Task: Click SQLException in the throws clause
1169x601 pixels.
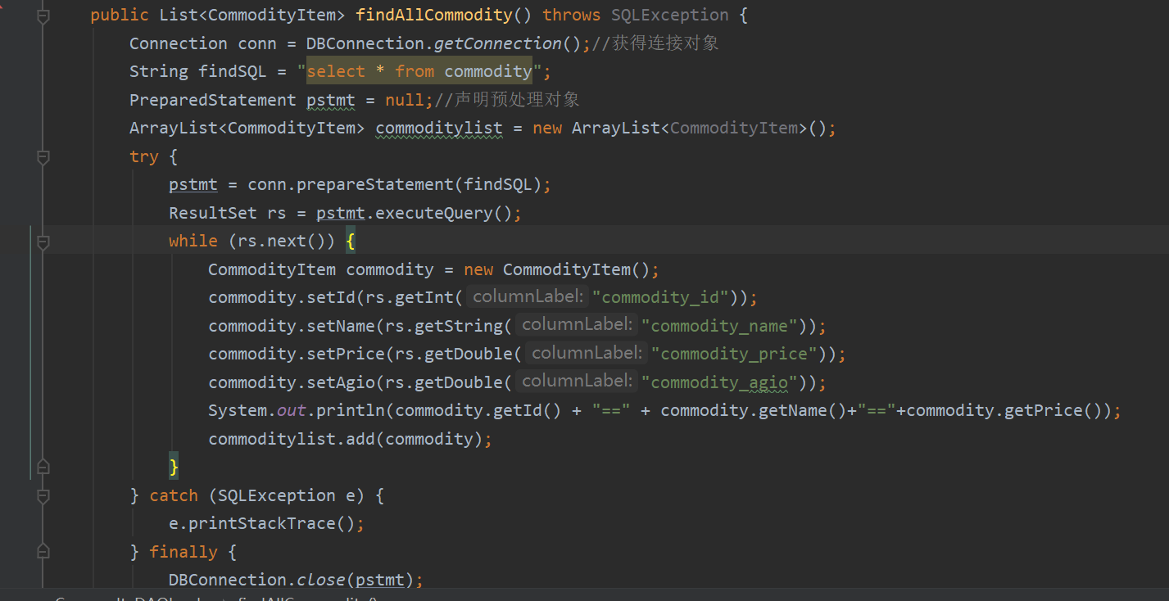Action: pyautogui.click(x=670, y=16)
